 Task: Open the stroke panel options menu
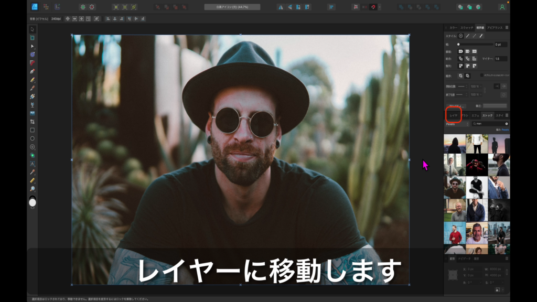(507, 27)
